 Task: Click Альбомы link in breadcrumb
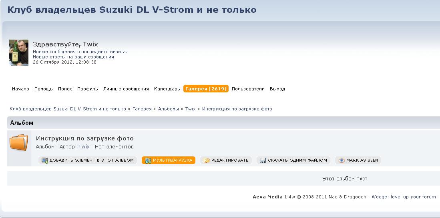168,109
